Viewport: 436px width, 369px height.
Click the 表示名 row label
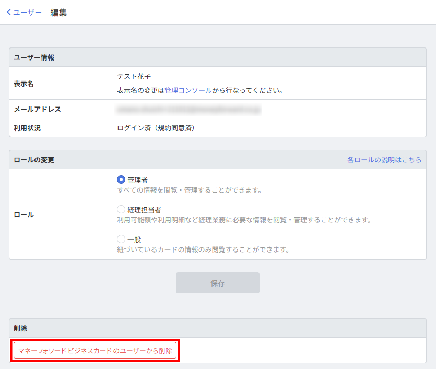[23, 84]
